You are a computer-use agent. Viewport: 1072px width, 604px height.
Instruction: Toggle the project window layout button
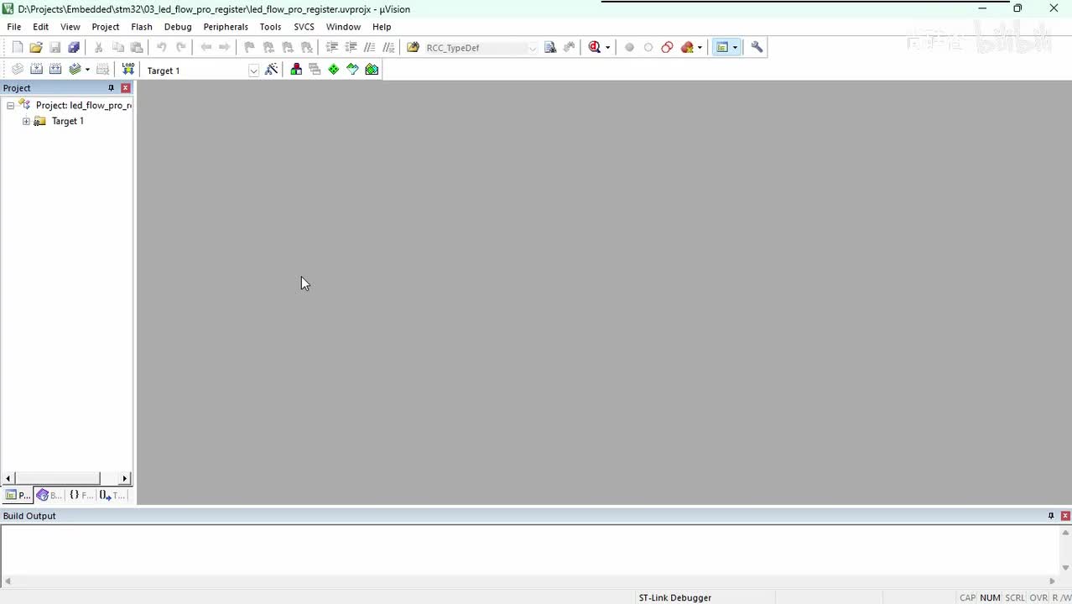[x=721, y=48]
